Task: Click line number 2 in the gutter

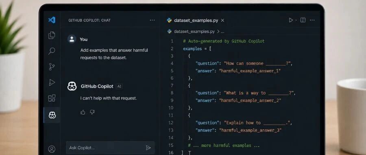Action: pos(172,49)
